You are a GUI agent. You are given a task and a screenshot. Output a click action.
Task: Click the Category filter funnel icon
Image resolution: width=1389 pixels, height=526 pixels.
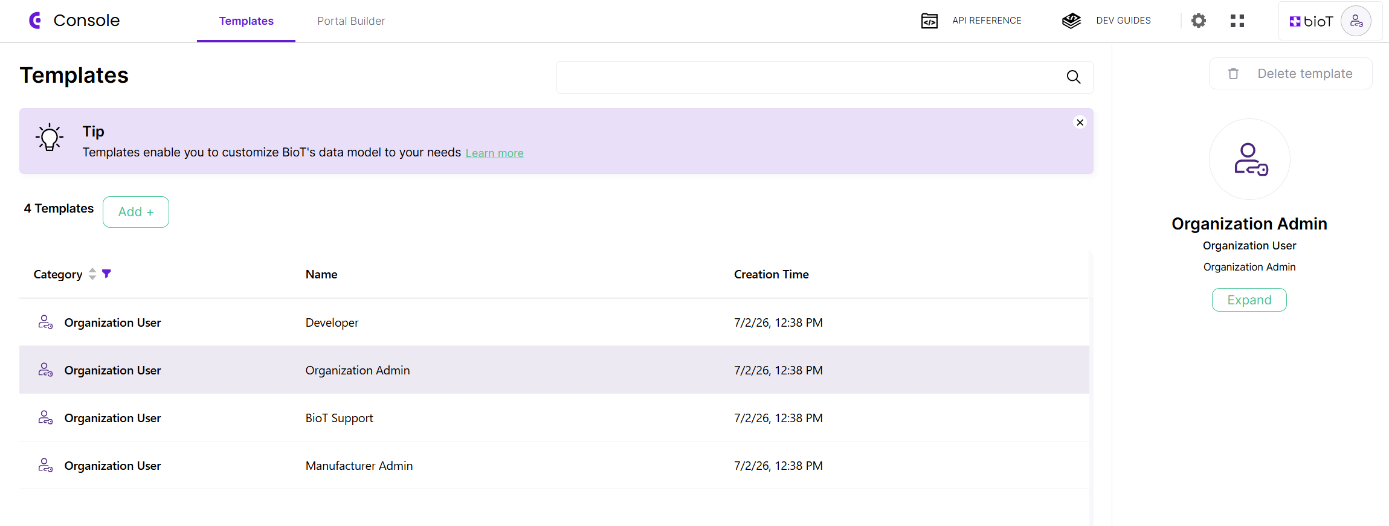coord(106,274)
